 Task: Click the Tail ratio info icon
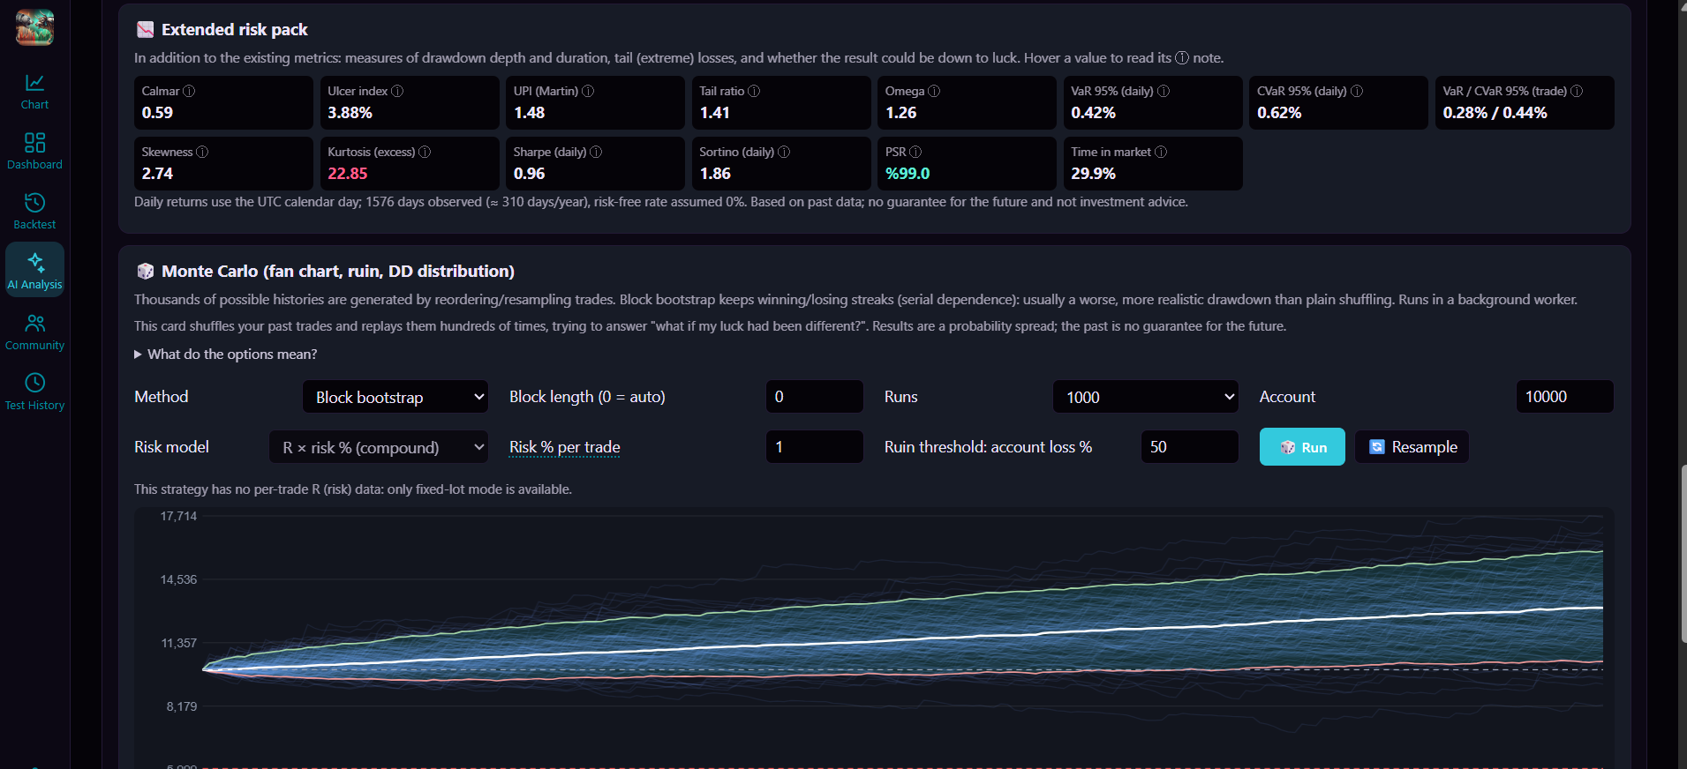(754, 91)
